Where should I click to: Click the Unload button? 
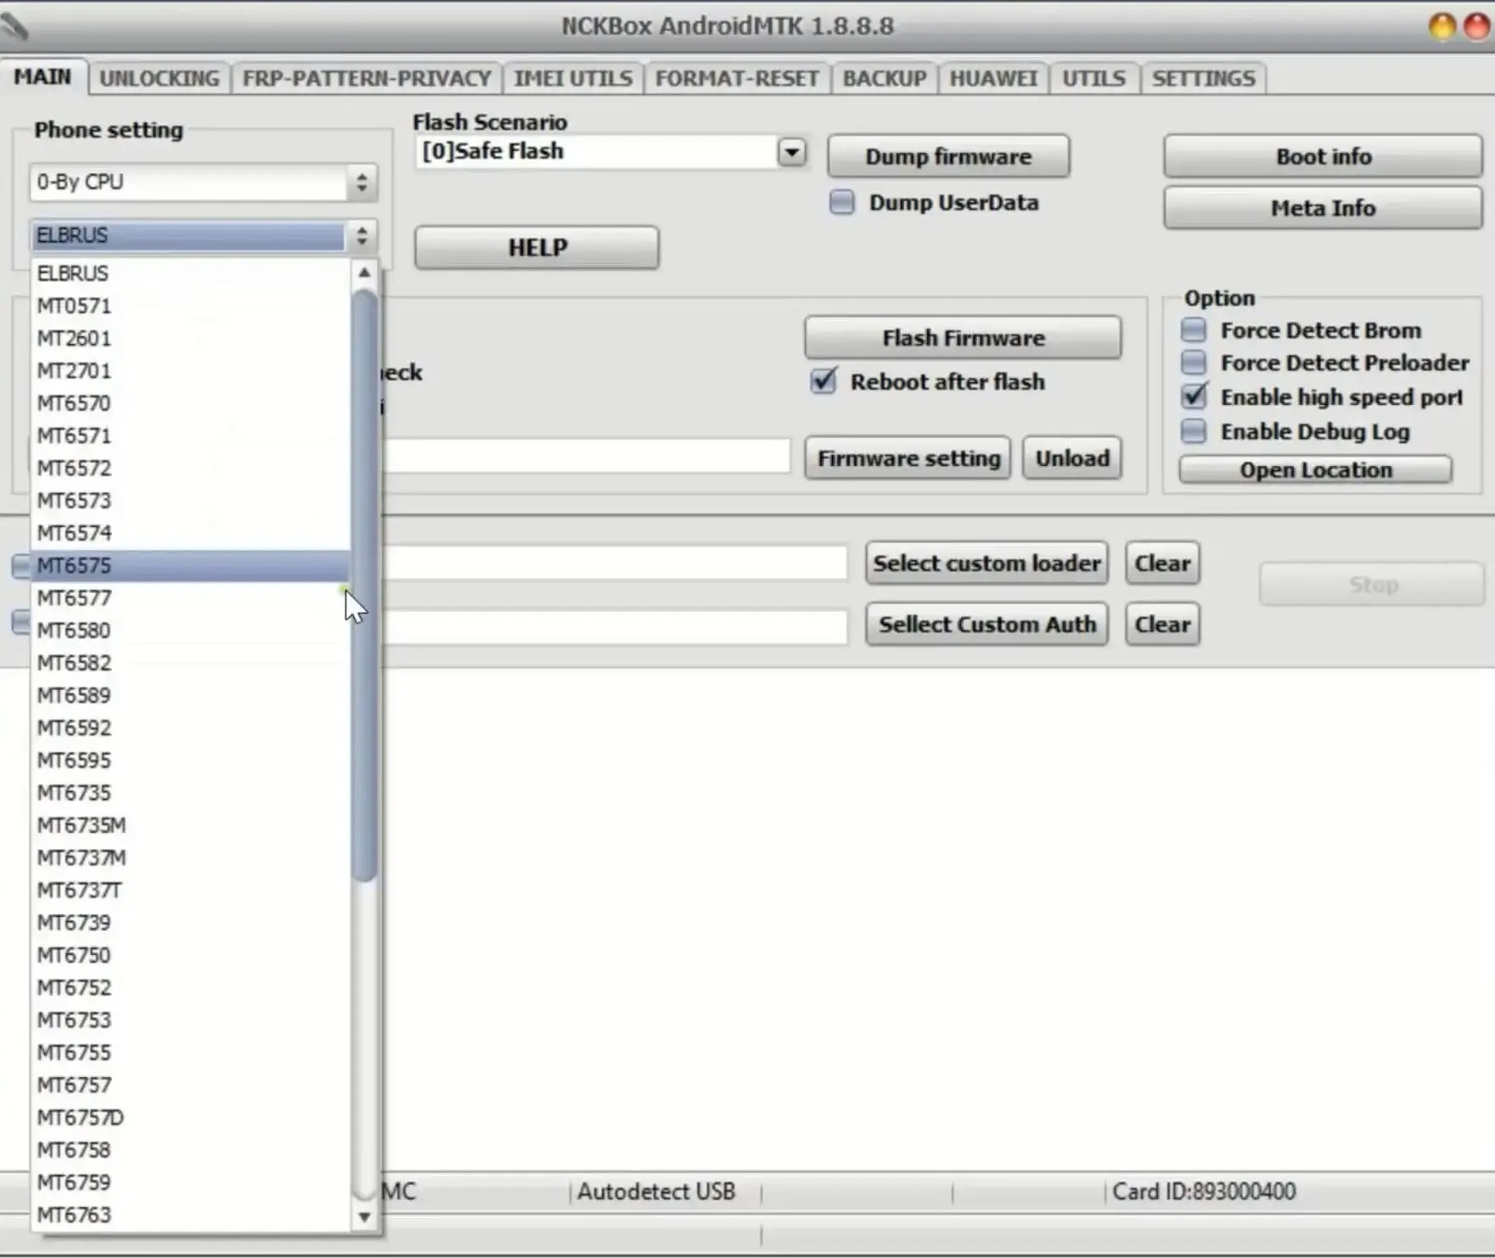tap(1072, 458)
